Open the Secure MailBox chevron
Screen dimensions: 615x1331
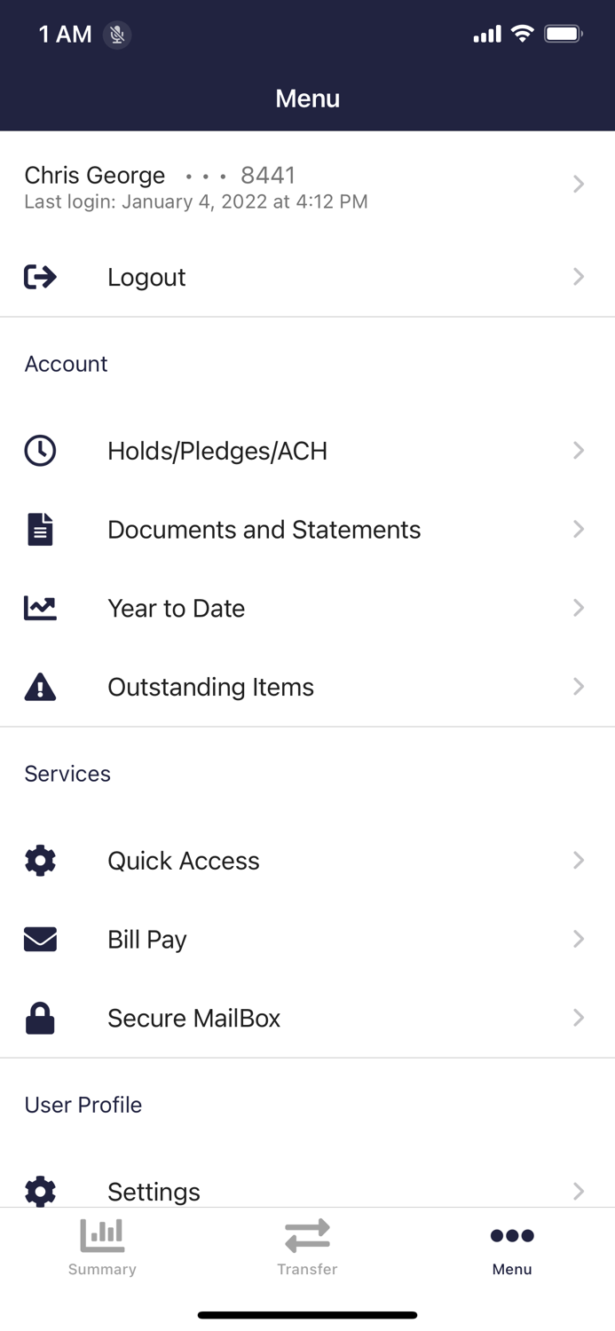click(x=578, y=1018)
